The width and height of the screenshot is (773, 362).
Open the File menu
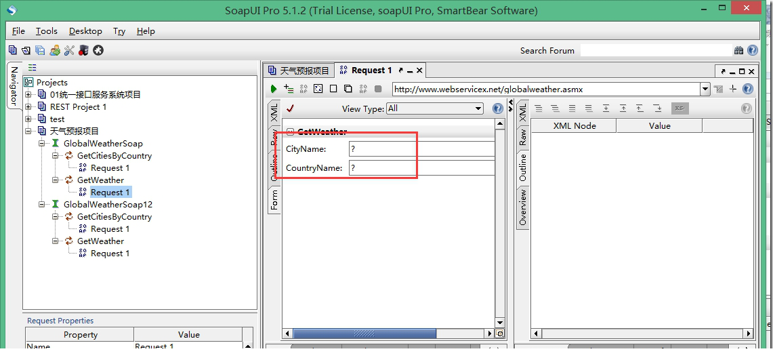coord(18,31)
